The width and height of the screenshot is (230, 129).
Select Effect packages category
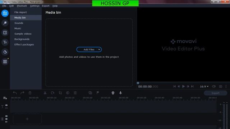[x=26, y=44]
